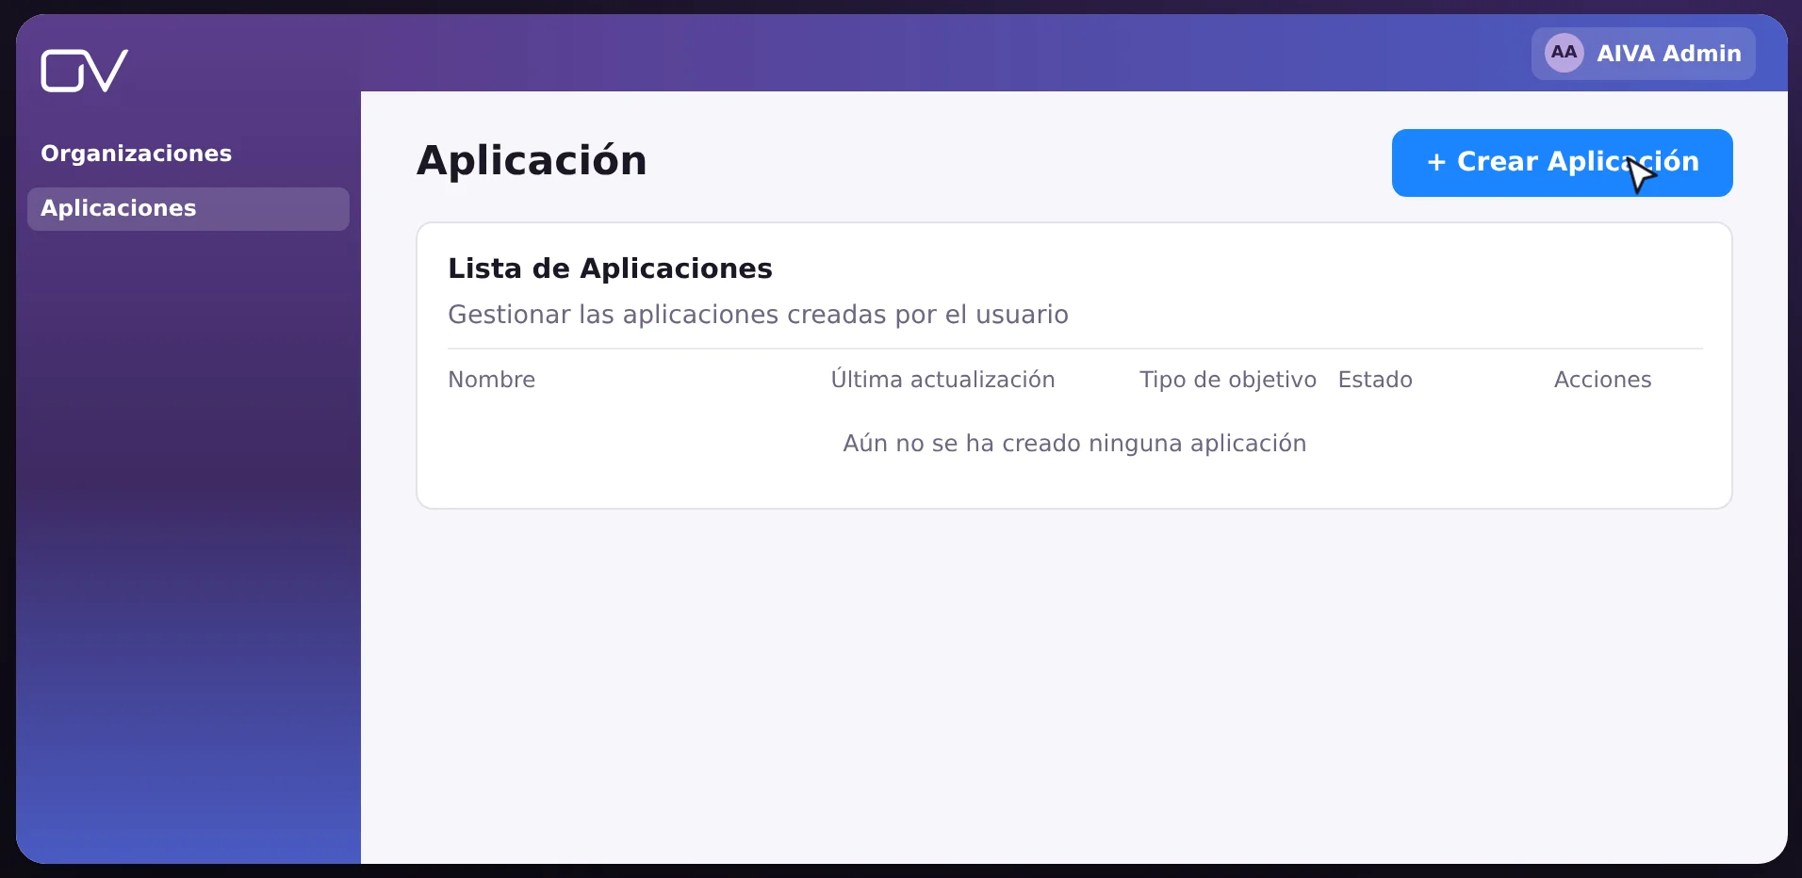Open the AIVA Admin account menu

pyautogui.click(x=1643, y=54)
